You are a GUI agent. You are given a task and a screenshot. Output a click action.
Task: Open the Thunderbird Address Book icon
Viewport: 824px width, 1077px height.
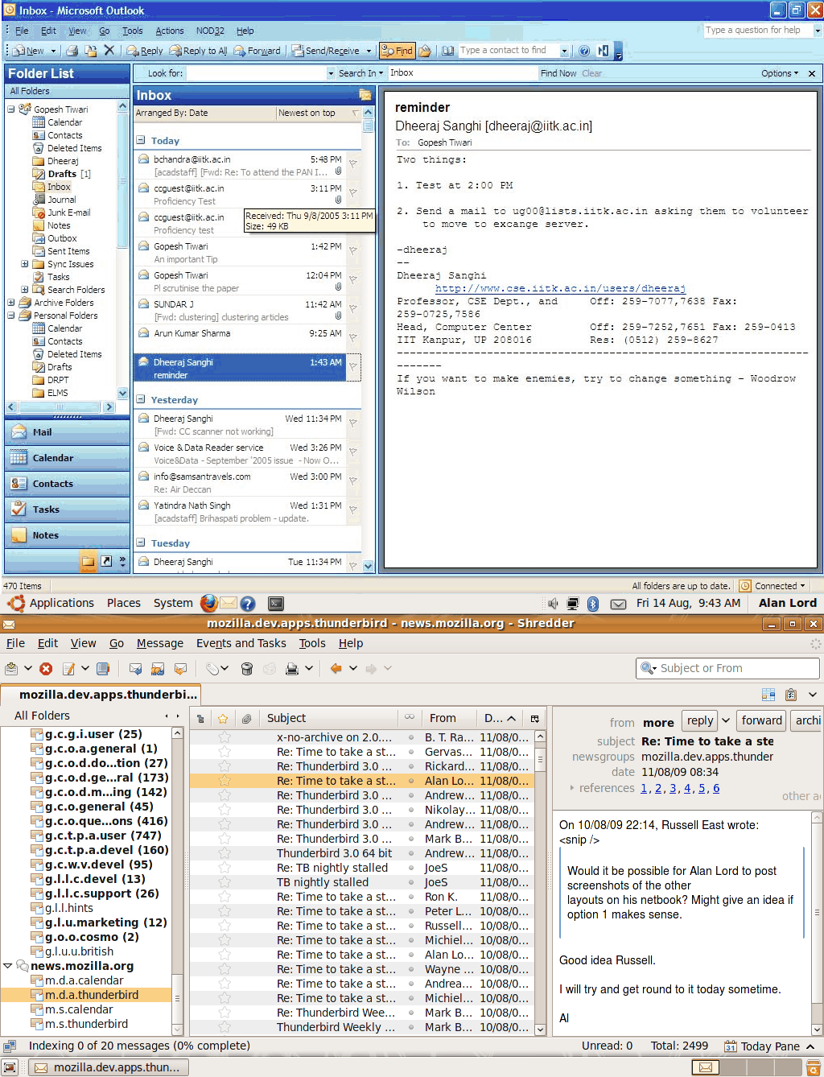pos(103,668)
